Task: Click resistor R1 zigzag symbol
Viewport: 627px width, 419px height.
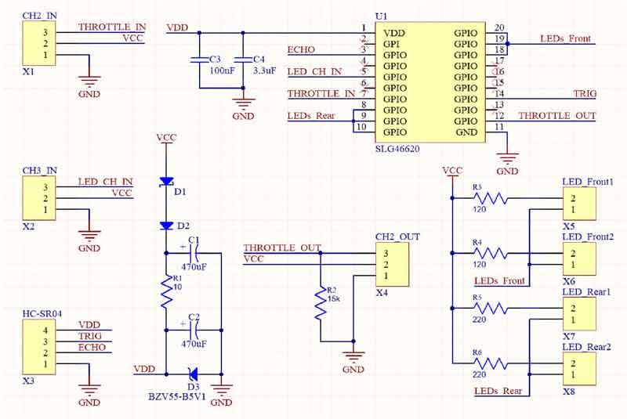Action: click(x=166, y=292)
